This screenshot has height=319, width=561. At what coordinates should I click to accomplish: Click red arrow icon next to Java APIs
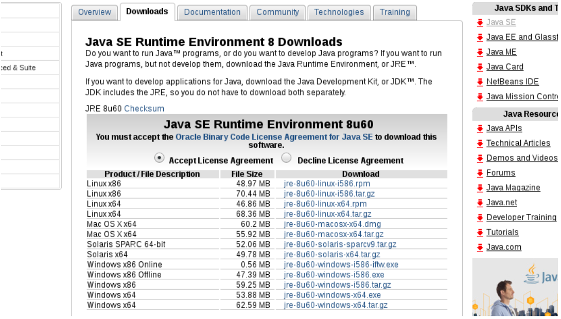click(480, 129)
